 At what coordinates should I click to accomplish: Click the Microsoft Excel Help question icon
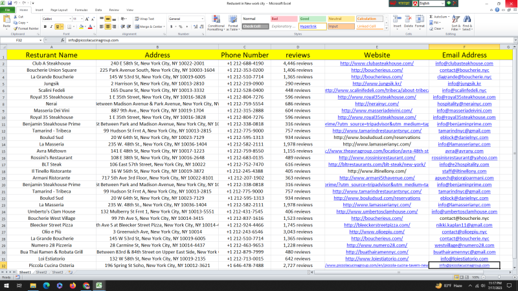pos(497,10)
